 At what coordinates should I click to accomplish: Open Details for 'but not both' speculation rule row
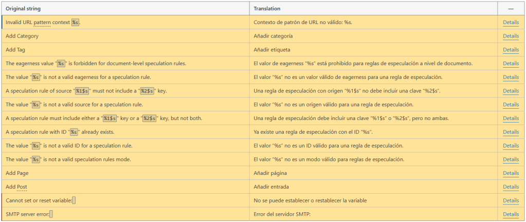click(510, 118)
